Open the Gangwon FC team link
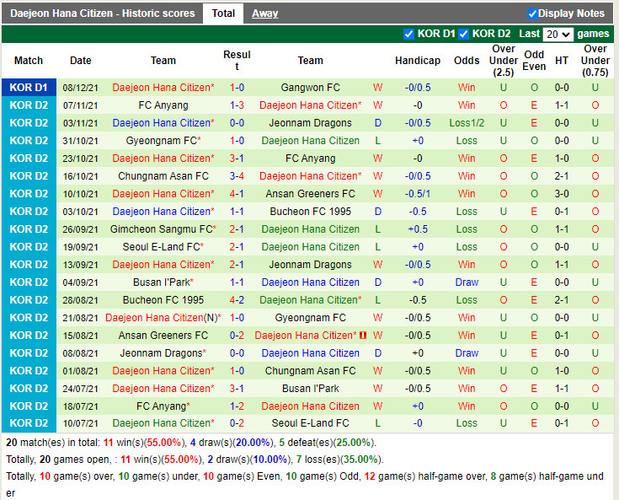619x500 pixels. click(310, 88)
